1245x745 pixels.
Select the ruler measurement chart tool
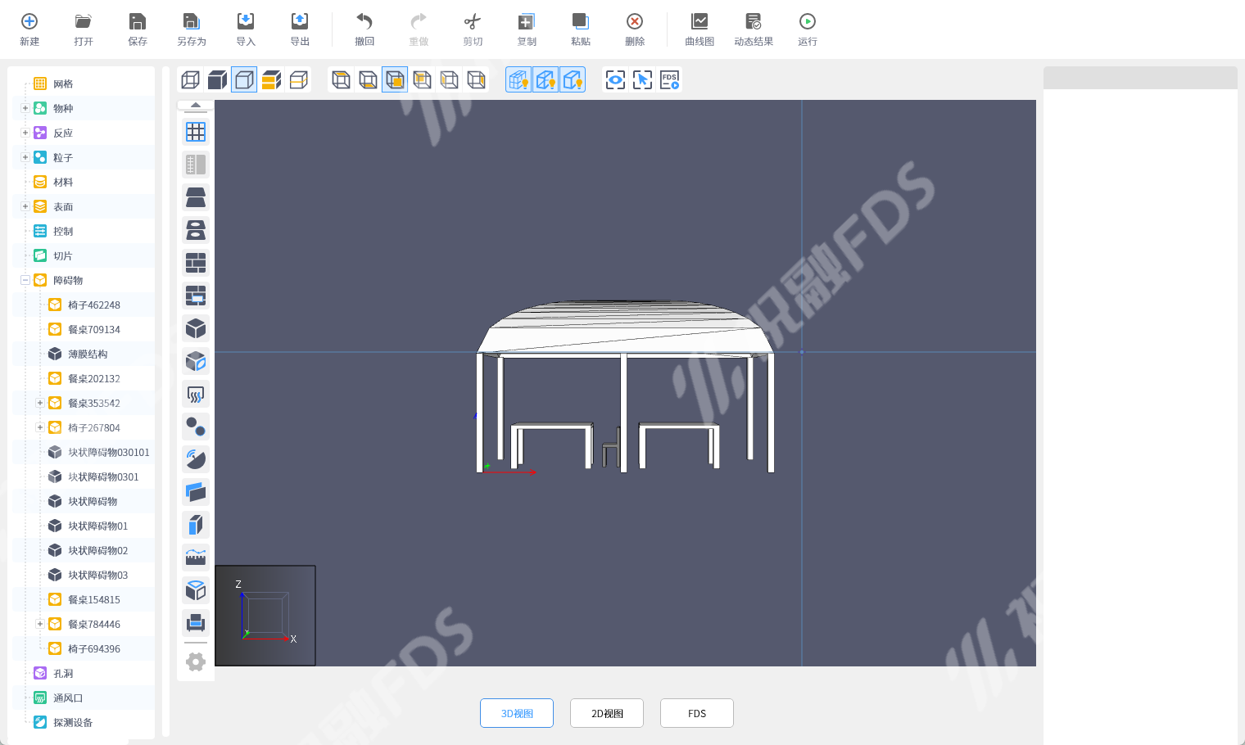pyautogui.click(x=196, y=558)
